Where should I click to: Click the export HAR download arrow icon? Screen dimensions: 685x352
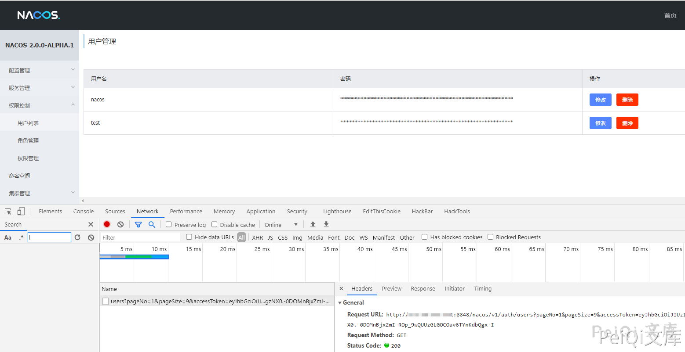tap(326, 224)
